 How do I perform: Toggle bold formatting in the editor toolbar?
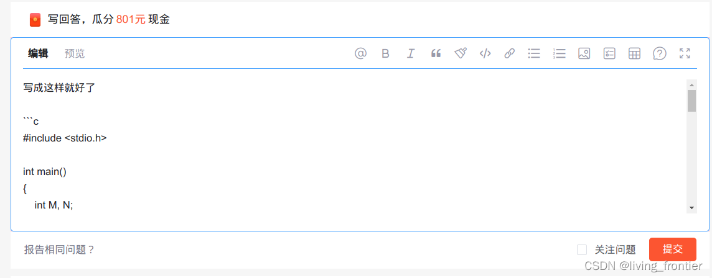[x=385, y=53]
